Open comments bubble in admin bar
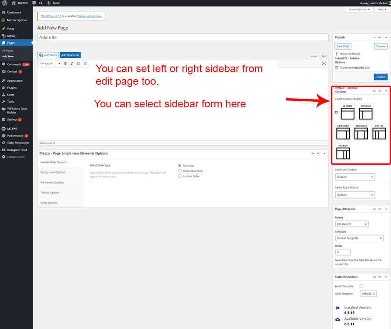 click(37, 3)
